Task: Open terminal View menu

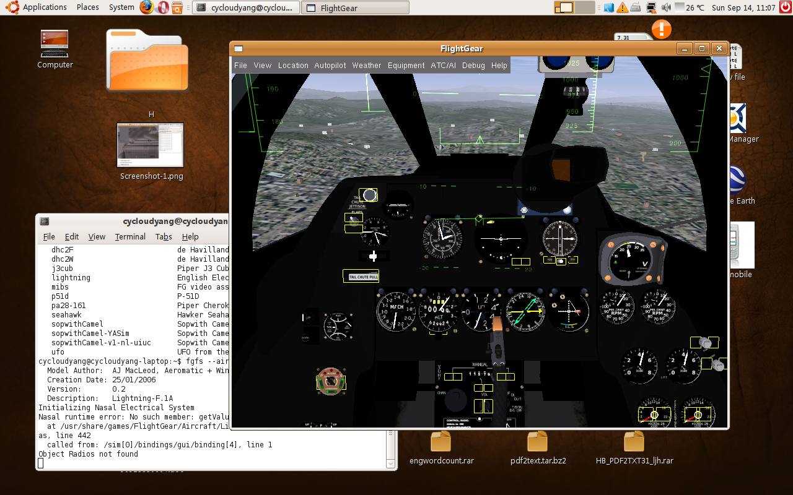Action: [97, 236]
